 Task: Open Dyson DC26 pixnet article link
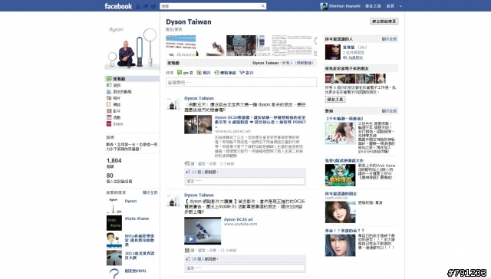point(260,120)
